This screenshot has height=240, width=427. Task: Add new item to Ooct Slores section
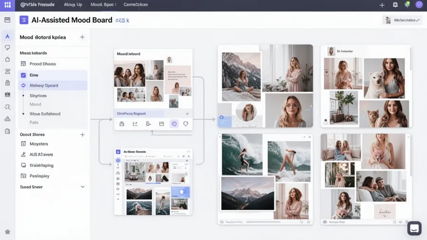tap(83, 134)
